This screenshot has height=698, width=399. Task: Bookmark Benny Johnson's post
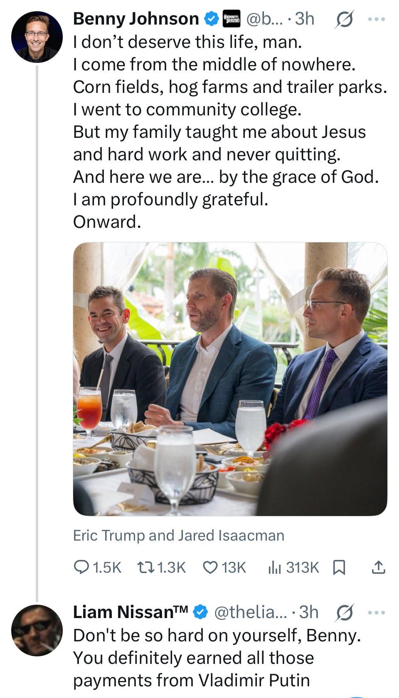coord(339,567)
